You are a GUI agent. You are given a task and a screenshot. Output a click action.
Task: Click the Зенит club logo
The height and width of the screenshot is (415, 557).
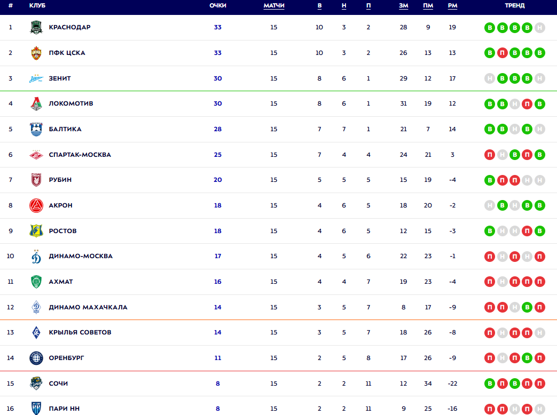coord(36,78)
